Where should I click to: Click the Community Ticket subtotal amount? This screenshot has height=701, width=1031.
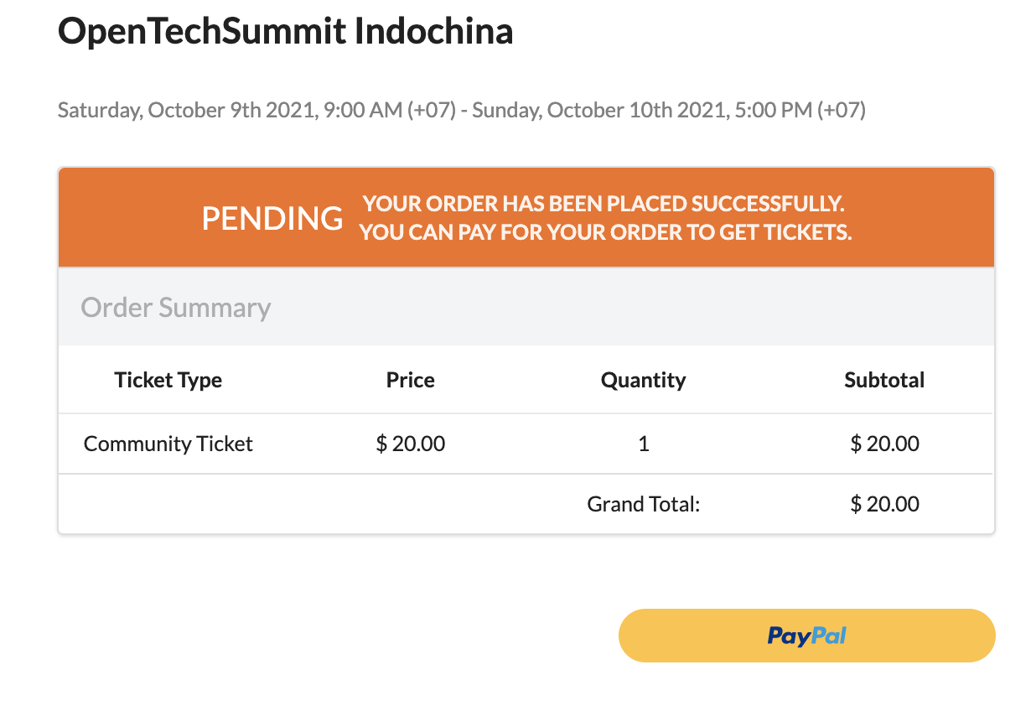click(x=885, y=444)
